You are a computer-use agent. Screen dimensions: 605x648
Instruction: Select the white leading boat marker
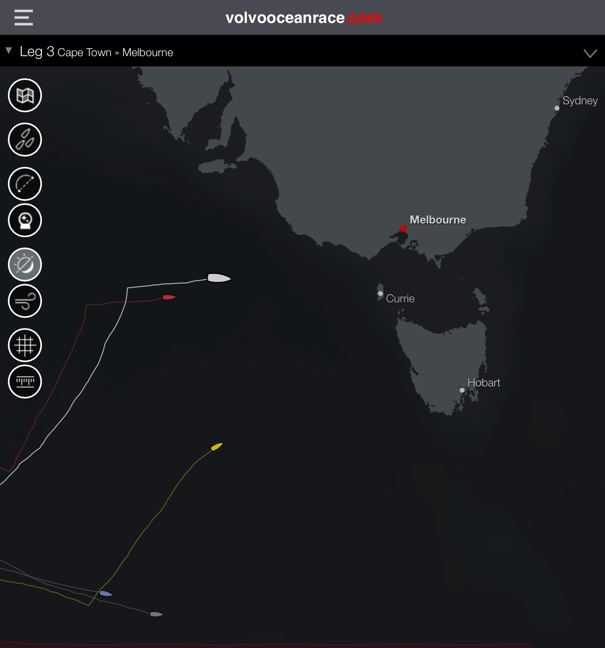(219, 278)
